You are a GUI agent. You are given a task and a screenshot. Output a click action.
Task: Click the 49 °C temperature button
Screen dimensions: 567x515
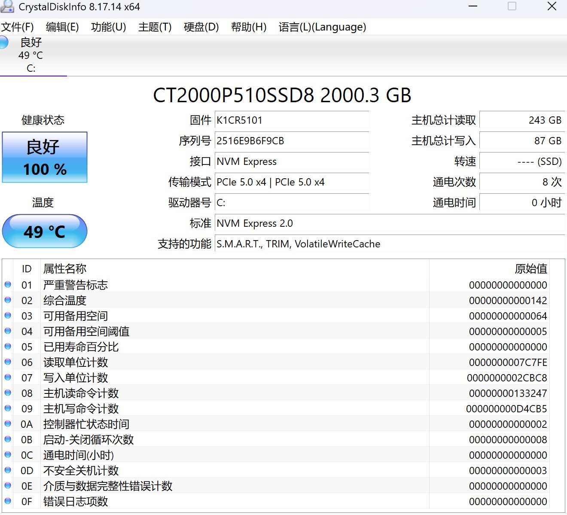(45, 231)
